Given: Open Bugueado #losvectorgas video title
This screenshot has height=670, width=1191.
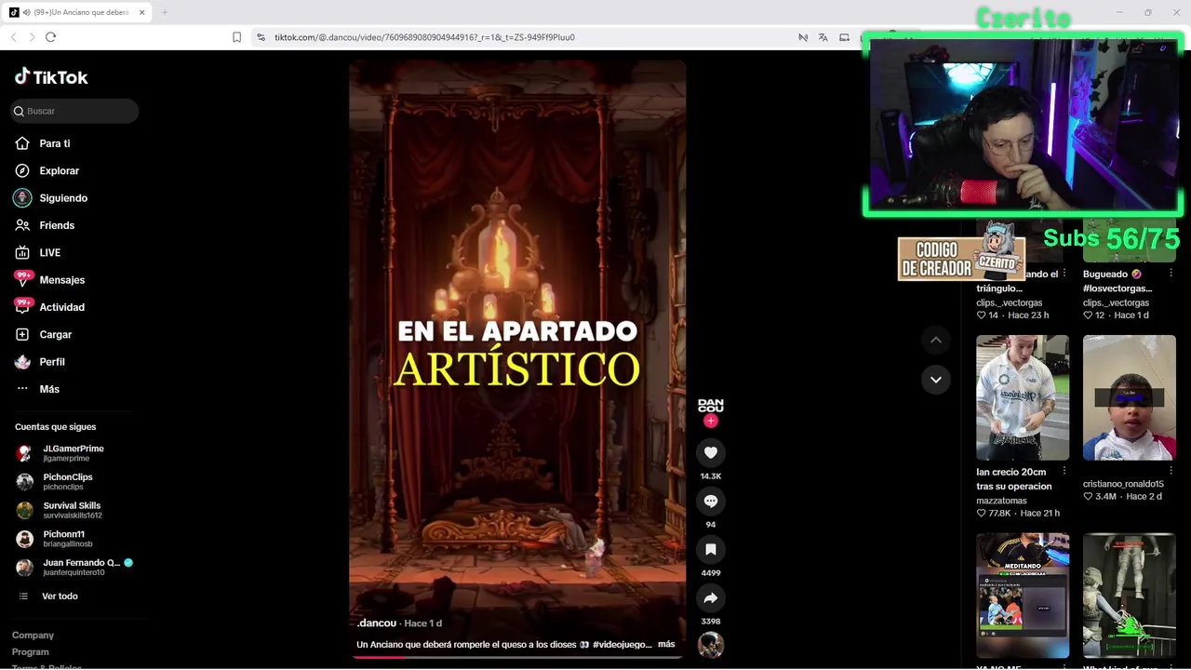Looking at the screenshot, I should point(1117,281).
